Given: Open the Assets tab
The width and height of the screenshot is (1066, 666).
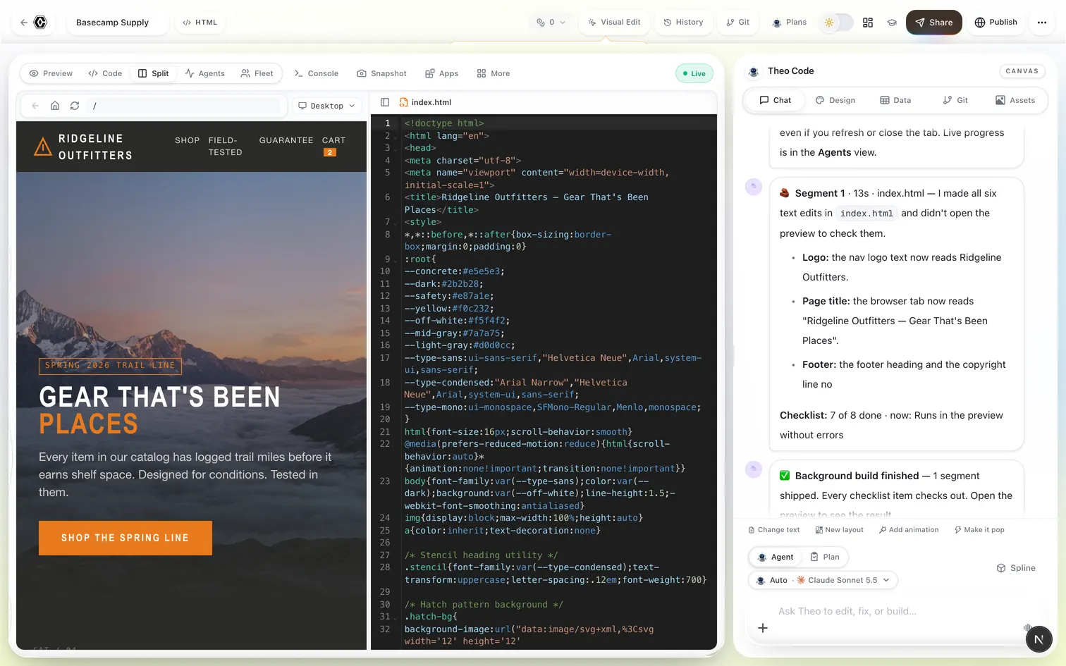Looking at the screenshot, I should pos(1015,100).
